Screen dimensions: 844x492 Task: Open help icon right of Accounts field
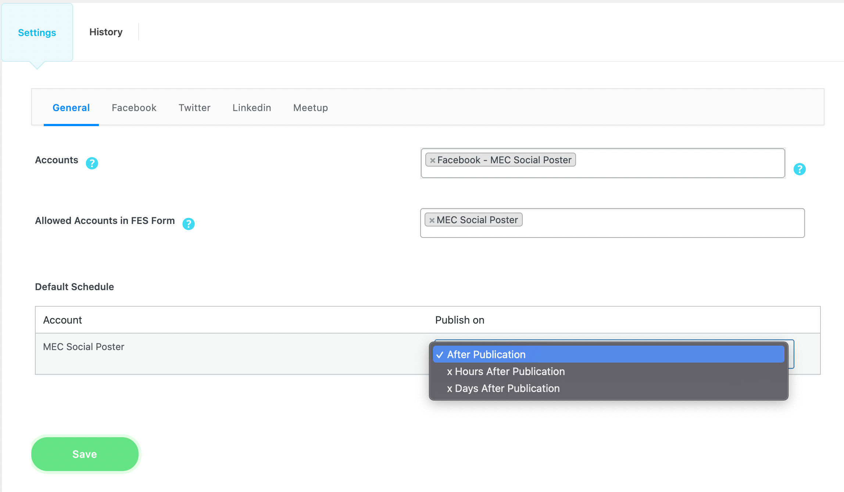click(x=800, y=169)
